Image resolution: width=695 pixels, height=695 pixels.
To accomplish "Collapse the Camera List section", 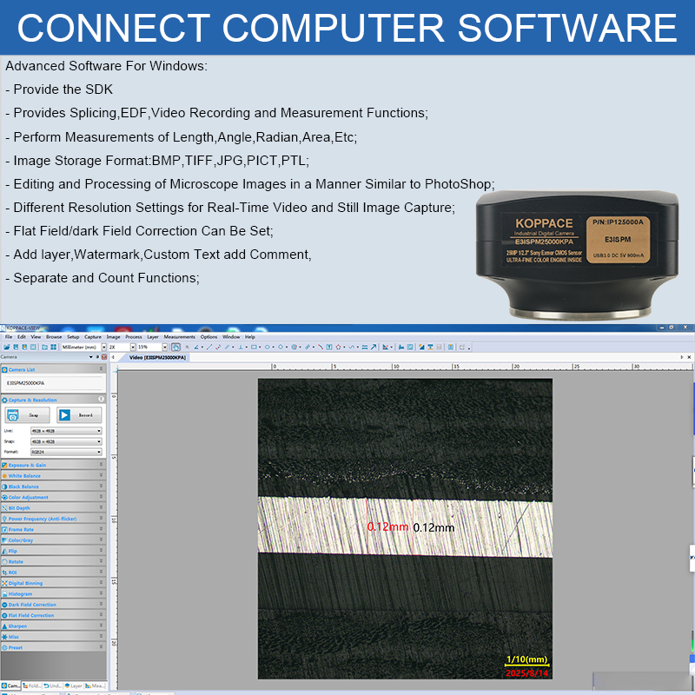I will click(101, 369).
